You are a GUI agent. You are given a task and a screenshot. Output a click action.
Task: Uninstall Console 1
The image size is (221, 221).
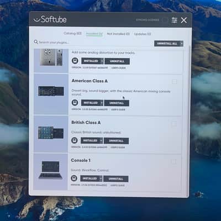pos(116,178)
